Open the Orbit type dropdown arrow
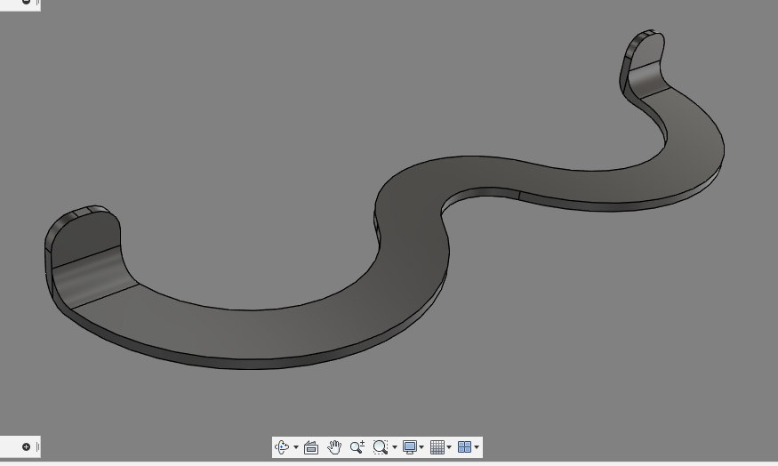 296,447
